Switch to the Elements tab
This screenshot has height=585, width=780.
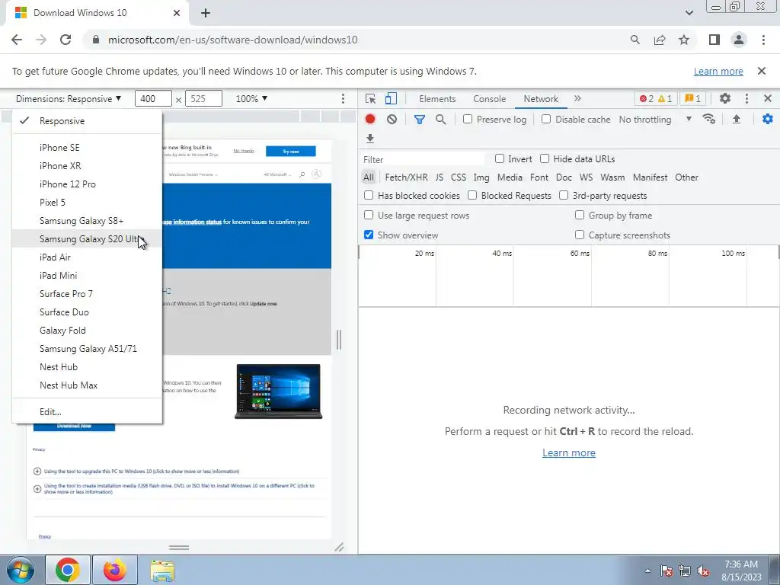pos(437,98)
